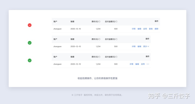Open 详情 in the first table row
195x104 pixels.
pos(134,29)
